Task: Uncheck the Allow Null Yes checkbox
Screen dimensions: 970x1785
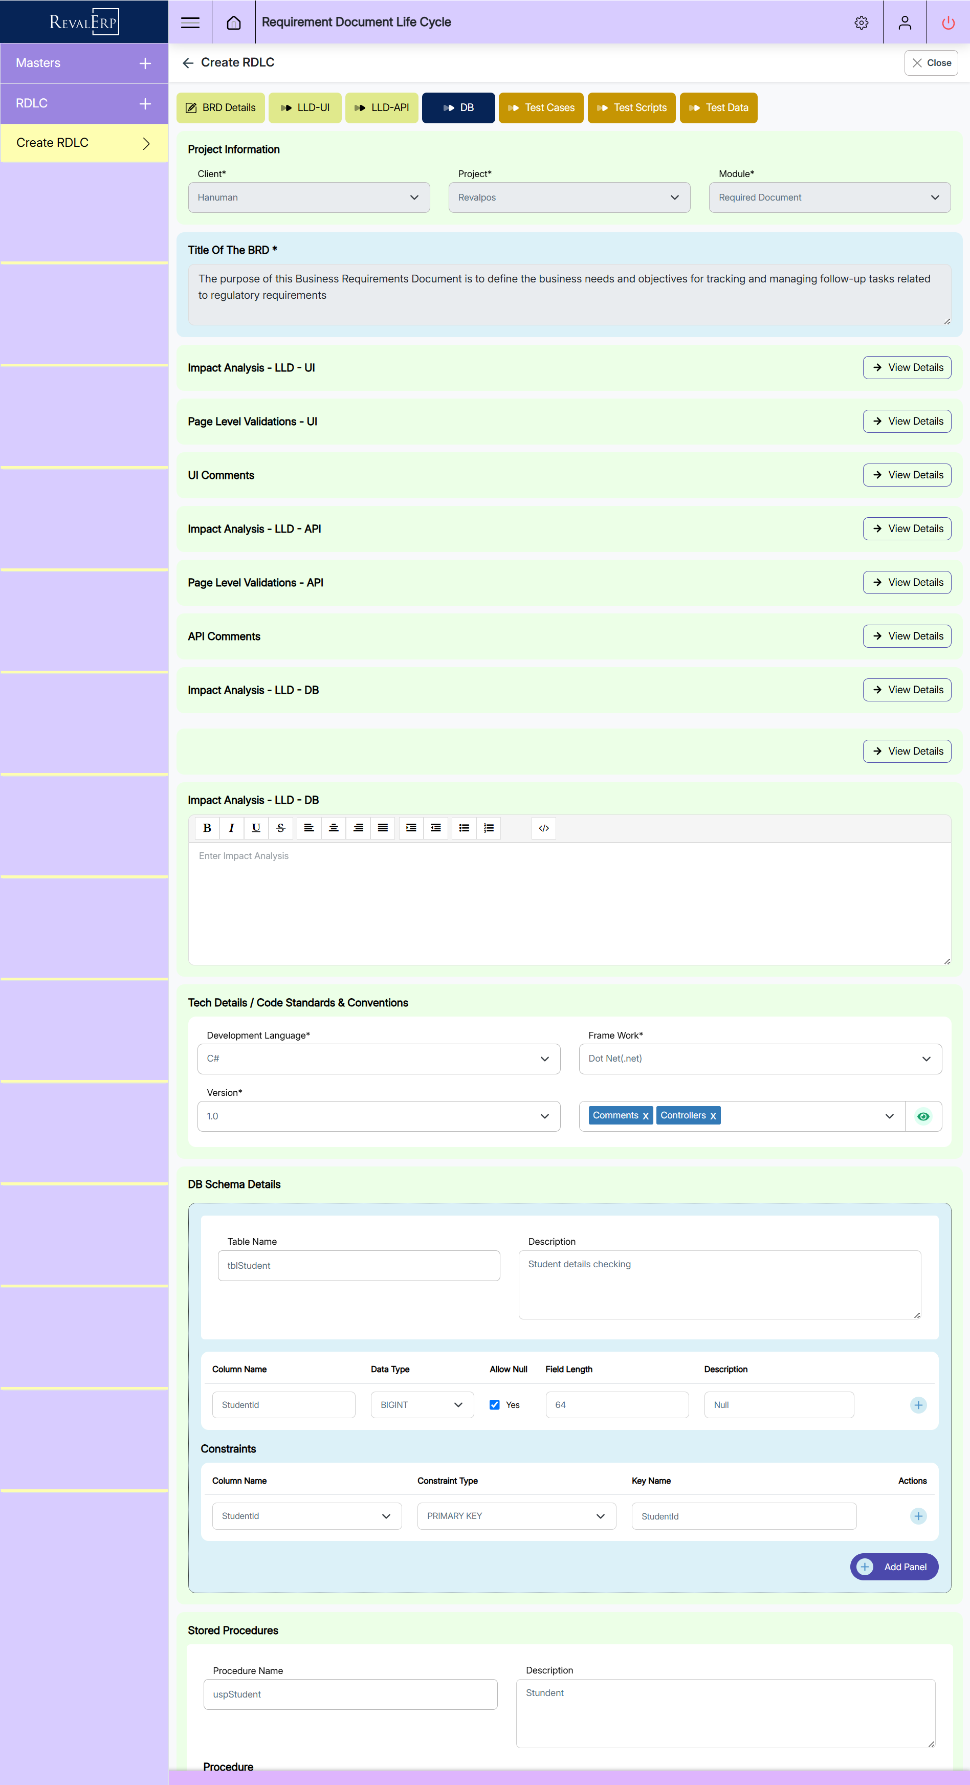Action: 495,1404
